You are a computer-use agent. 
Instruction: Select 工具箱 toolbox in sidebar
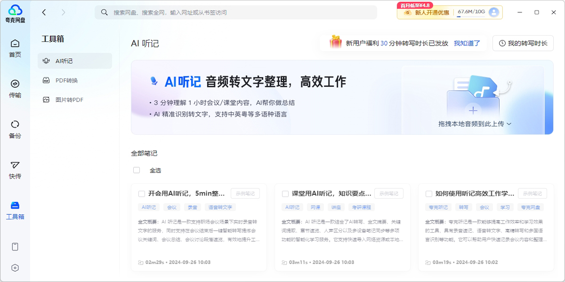coord(15,210)
